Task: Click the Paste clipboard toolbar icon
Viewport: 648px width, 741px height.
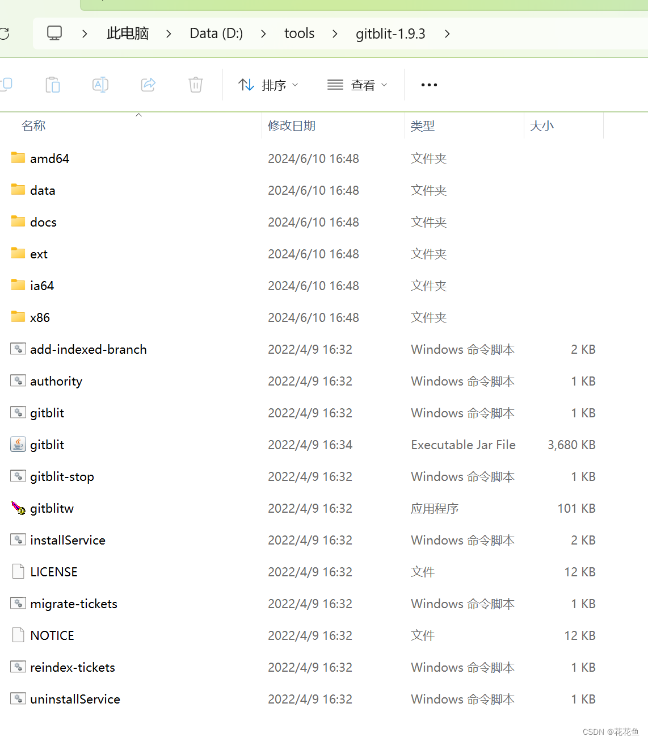Action: [53, 85]
